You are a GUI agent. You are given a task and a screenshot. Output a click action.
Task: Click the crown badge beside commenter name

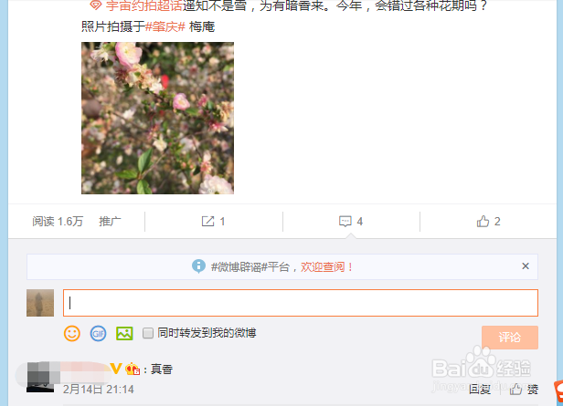click(133, 369)
